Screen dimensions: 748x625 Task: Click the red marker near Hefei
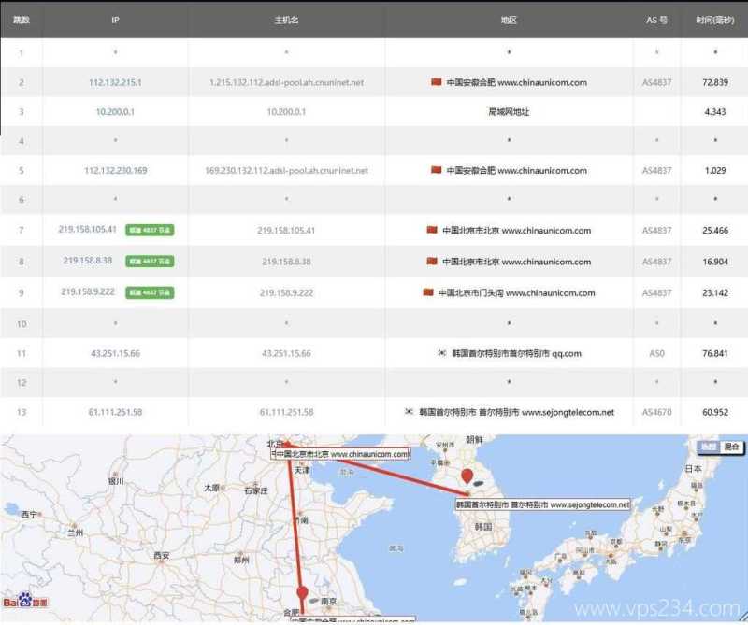302,592
